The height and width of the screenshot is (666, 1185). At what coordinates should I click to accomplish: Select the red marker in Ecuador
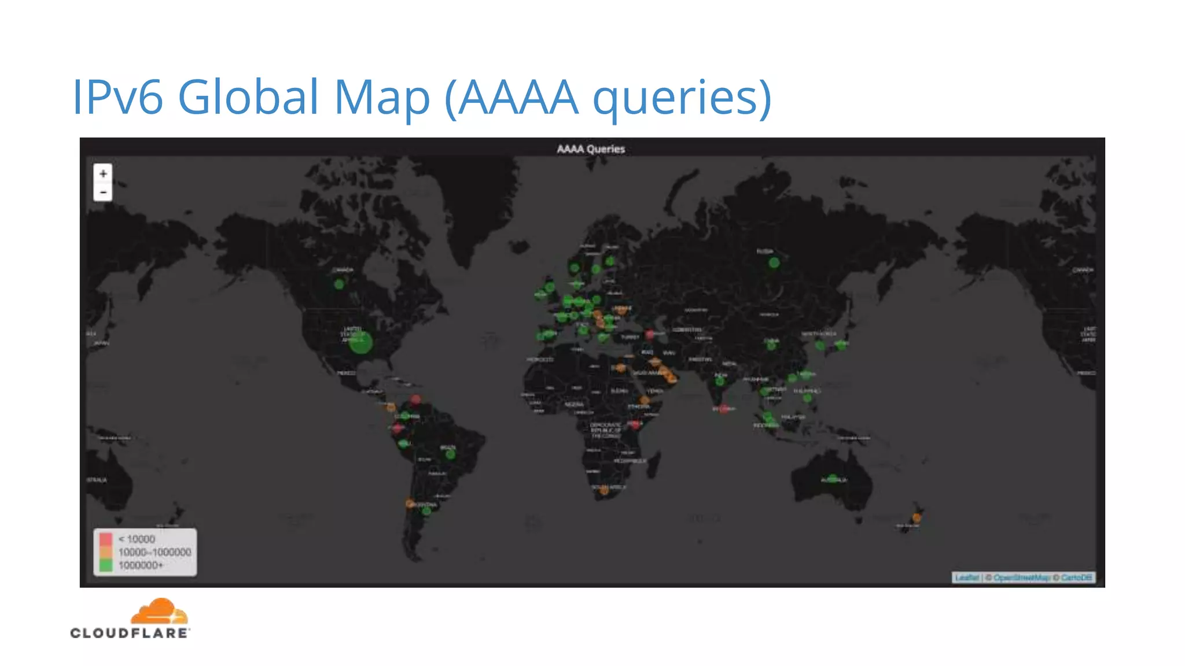pyautogui.click(x=397, y=428)
